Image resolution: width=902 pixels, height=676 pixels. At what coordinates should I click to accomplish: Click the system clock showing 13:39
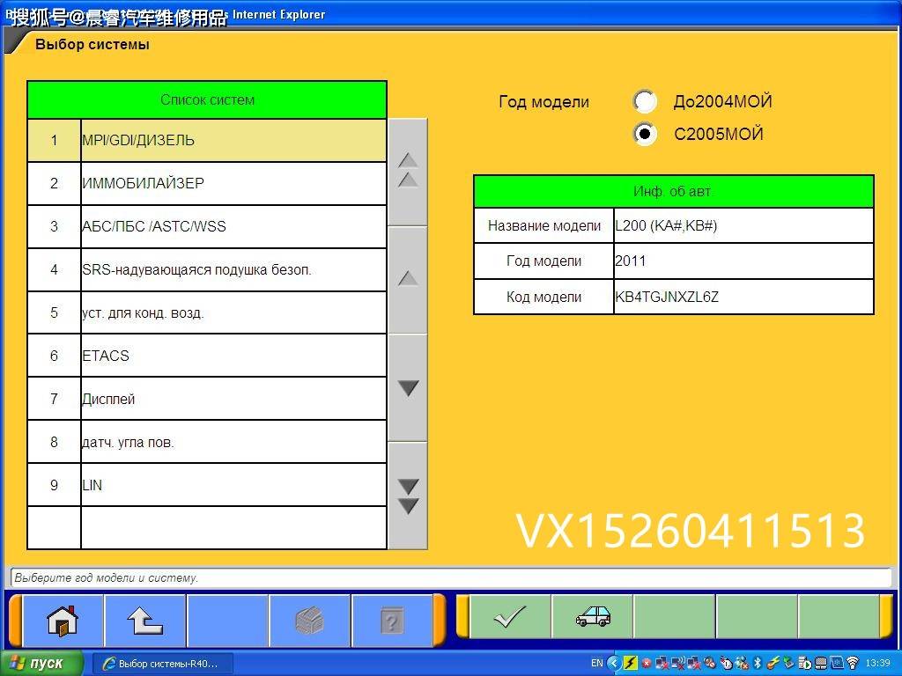coord(878,664)
